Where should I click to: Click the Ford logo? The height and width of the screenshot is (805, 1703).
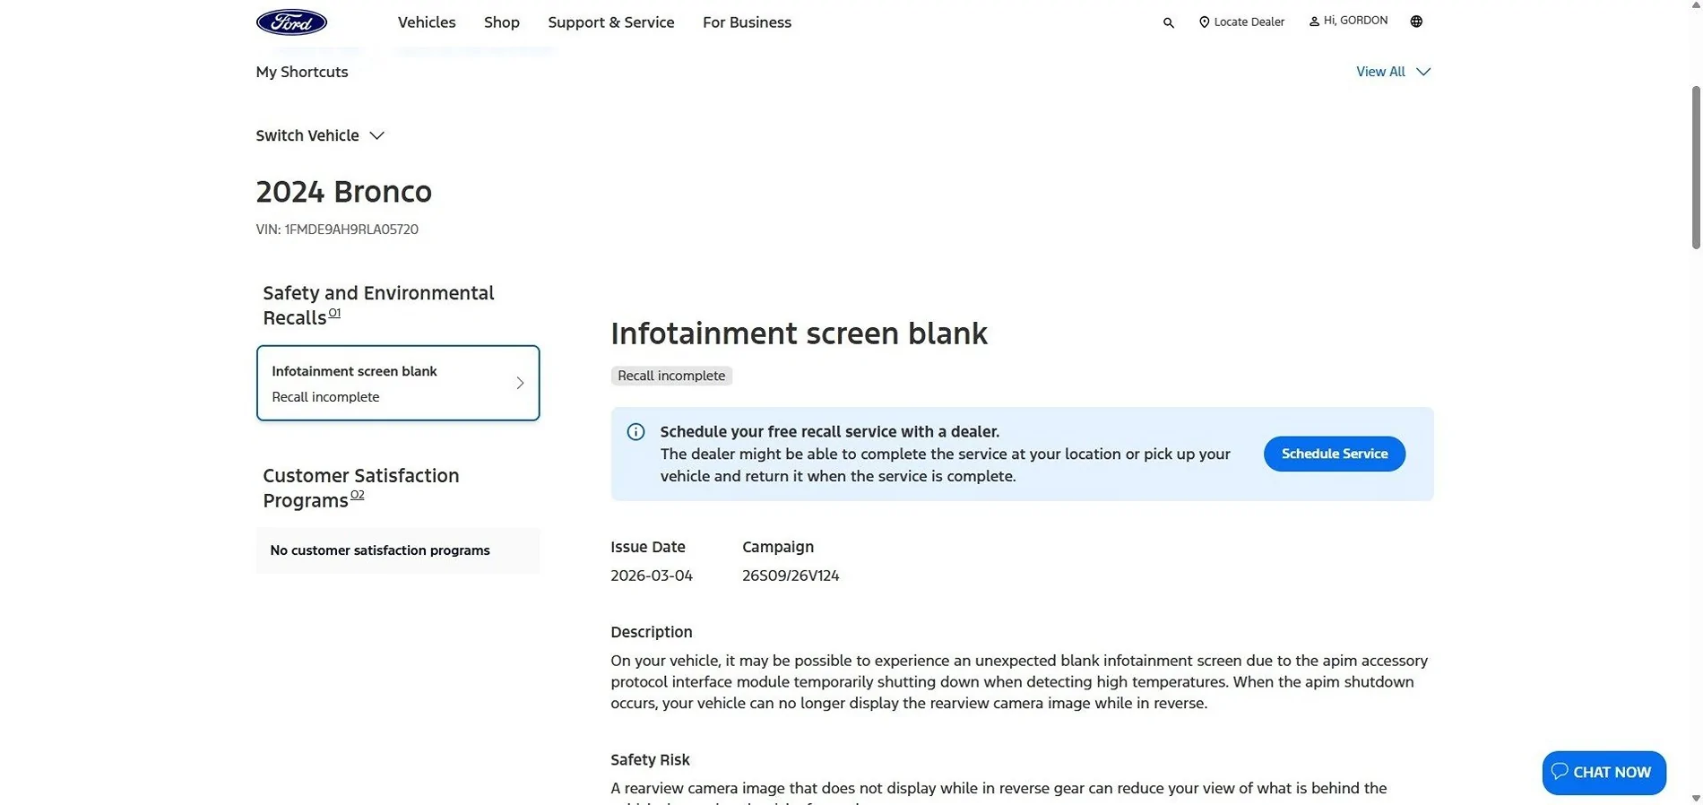point(291,22)
